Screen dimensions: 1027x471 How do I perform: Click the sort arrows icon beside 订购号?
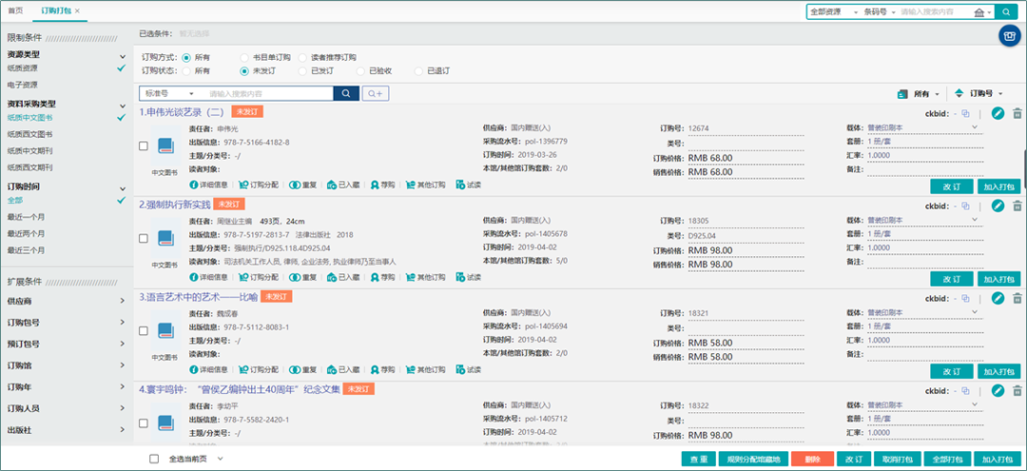pos(959,94)
